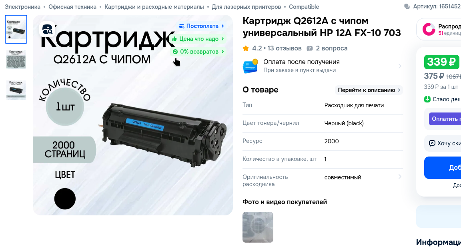Image resolution: width=461 pixels, height=247 pixels.
Task: Select the second product thumbnail
Action: pyautogui.click(x=16, y=59)
